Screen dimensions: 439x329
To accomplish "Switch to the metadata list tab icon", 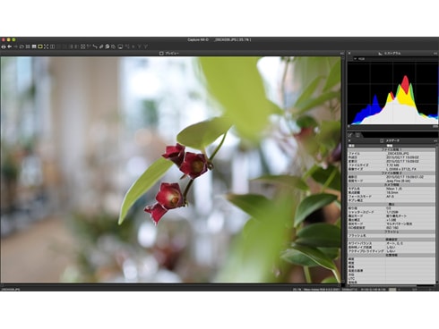I will pos(357,135).
